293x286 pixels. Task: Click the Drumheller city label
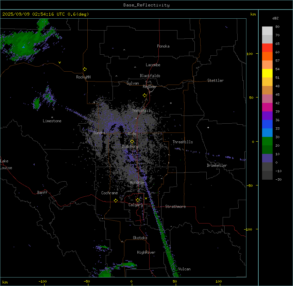point(217,165)
